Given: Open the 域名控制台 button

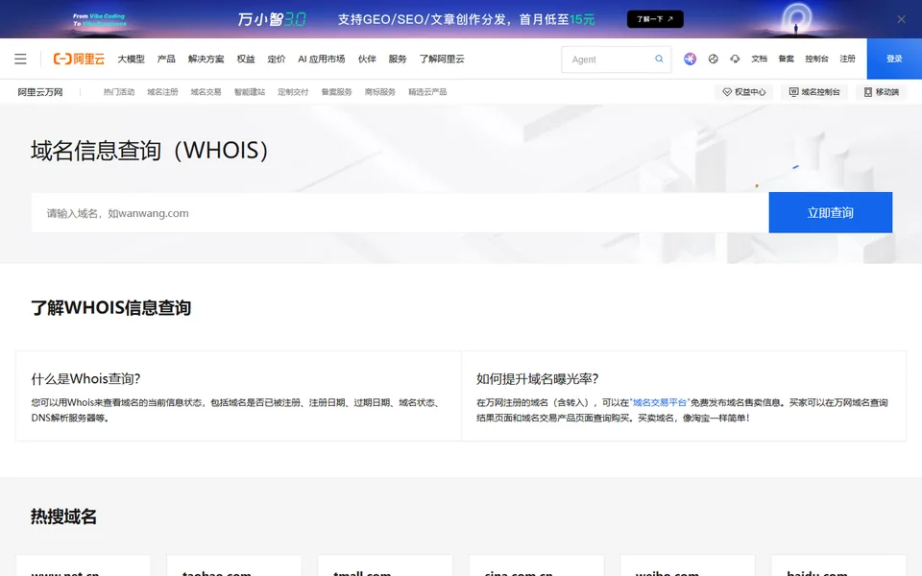Looking at the screenshot, I should tap(814, 92).
